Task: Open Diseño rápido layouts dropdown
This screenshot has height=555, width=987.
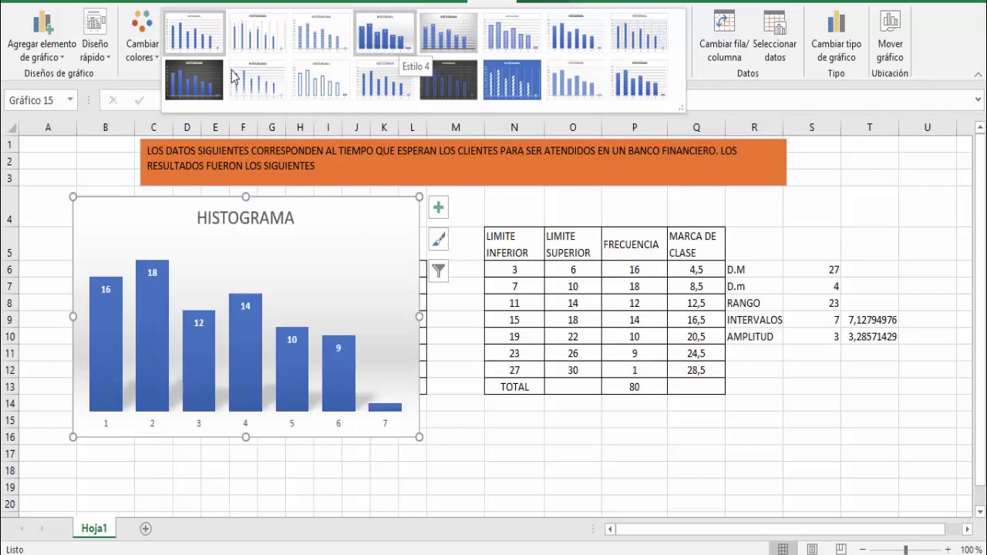Action: 96,37
